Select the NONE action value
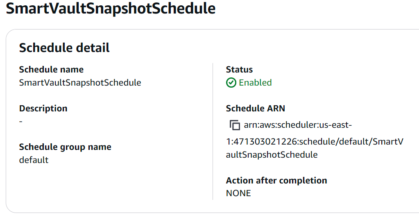 [x=238, y=193]
